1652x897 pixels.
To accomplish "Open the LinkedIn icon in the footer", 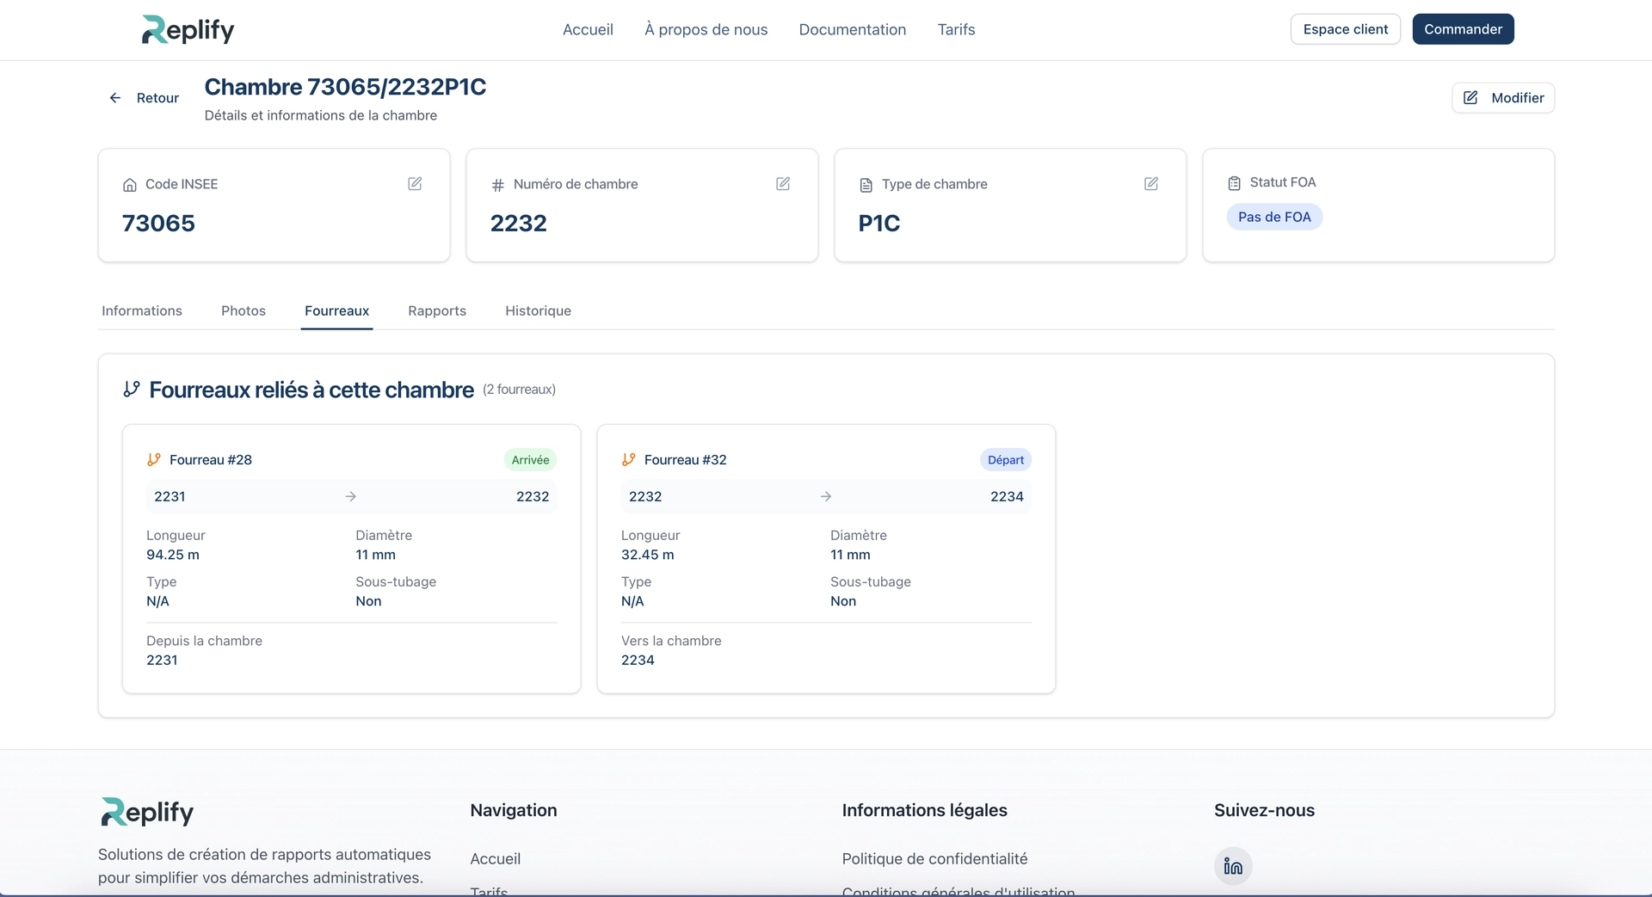I will tap(1233, 865).
